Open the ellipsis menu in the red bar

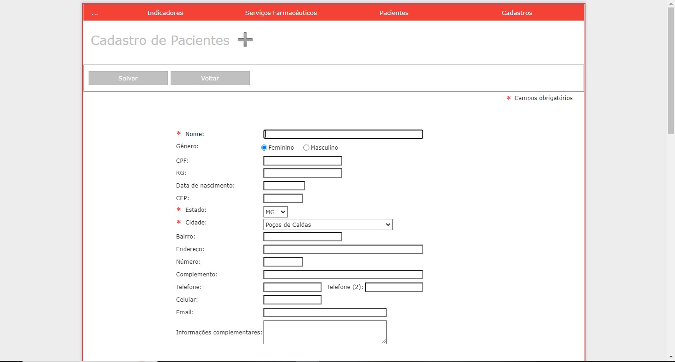pos(95,13)
